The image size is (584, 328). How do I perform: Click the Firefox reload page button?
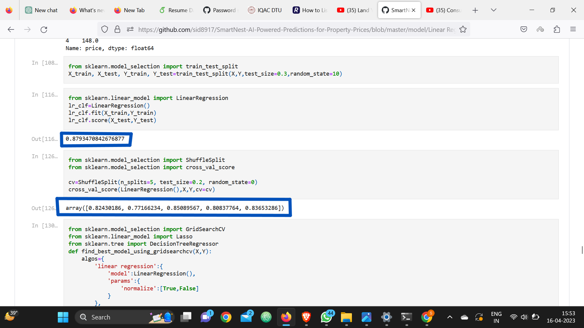(44, 29)
